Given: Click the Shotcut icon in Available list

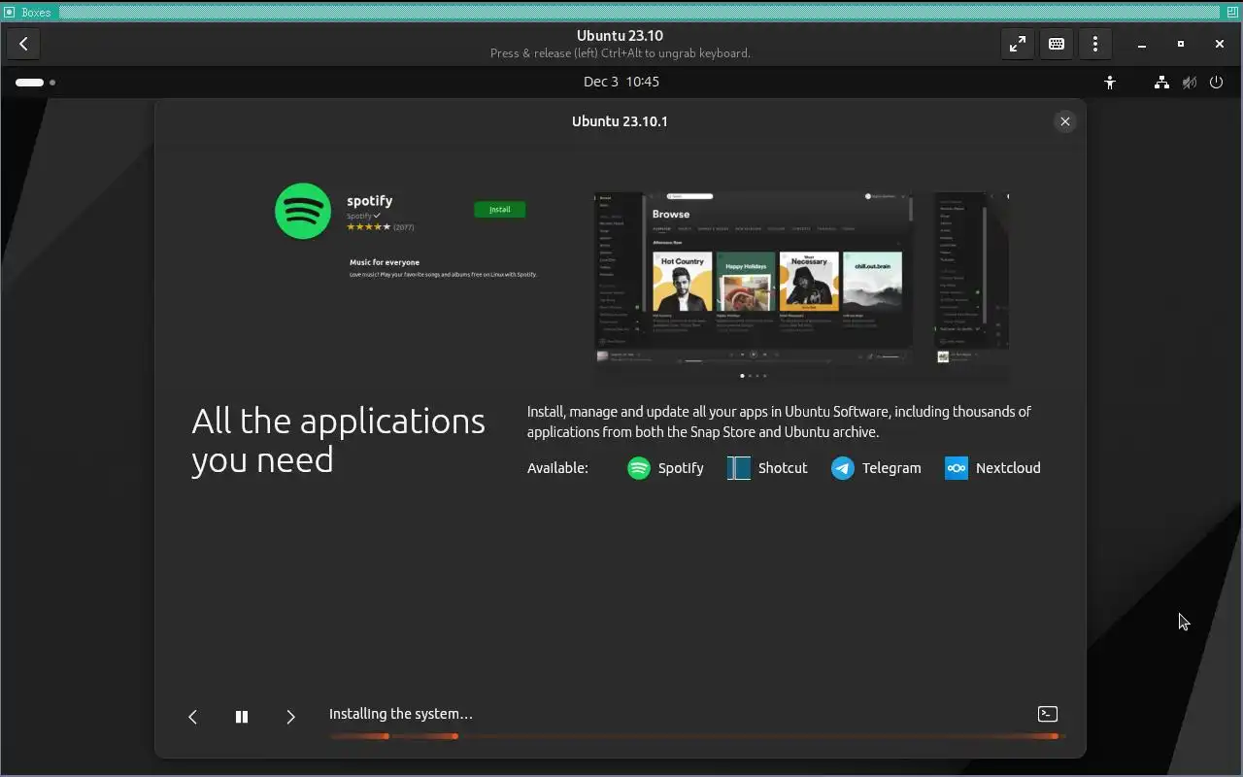Looking at the screenshot, I should click(738, 468).
